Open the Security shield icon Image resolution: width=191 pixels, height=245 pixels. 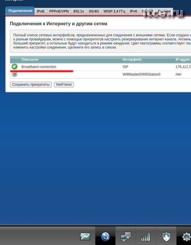pyautogui.click(x=166, y=237)
